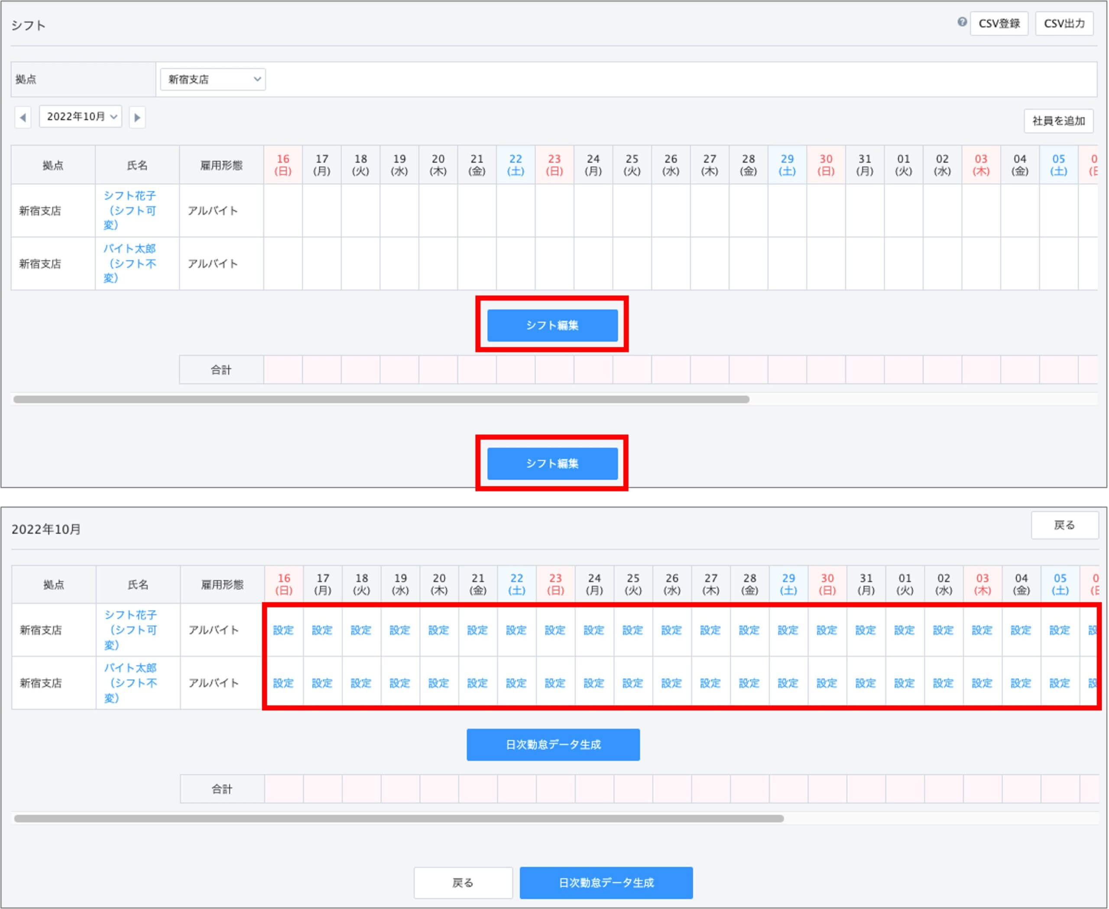Click 日次勤怠データ生成 button under the edit table
Image resolution: width=1109 pixels, height=909 pixels.
pyautogui.click(x=553, y=744)
